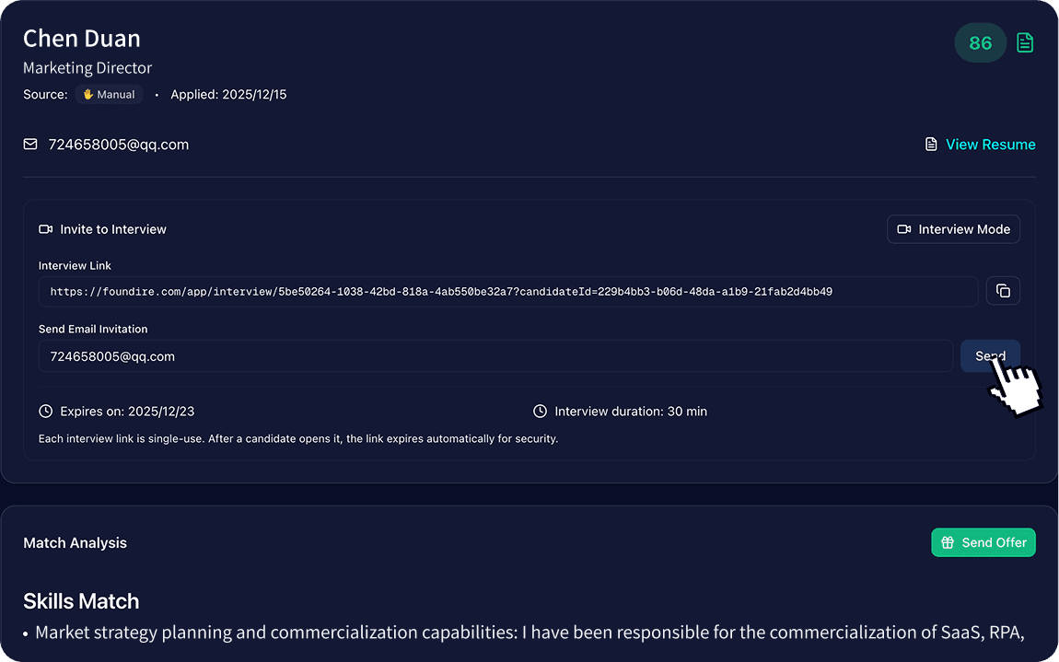Open the Interview Mode button
The image size is (1059, 662).
953,229
